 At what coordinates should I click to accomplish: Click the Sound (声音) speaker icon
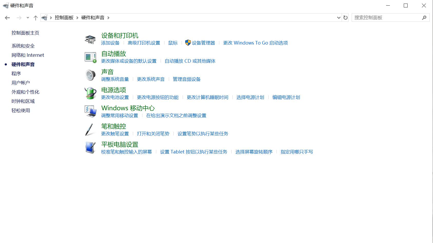(90, 75)
